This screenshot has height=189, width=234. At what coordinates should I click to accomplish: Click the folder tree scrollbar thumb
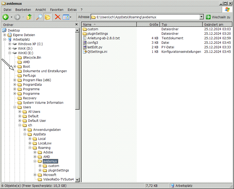[77, 71]
